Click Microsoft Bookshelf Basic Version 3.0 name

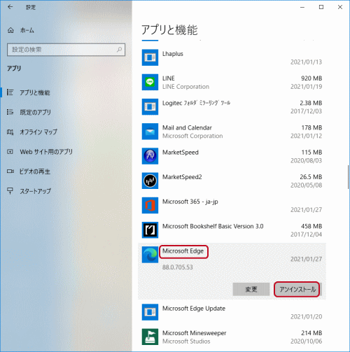pyautogui.click(x=213, y=226)
